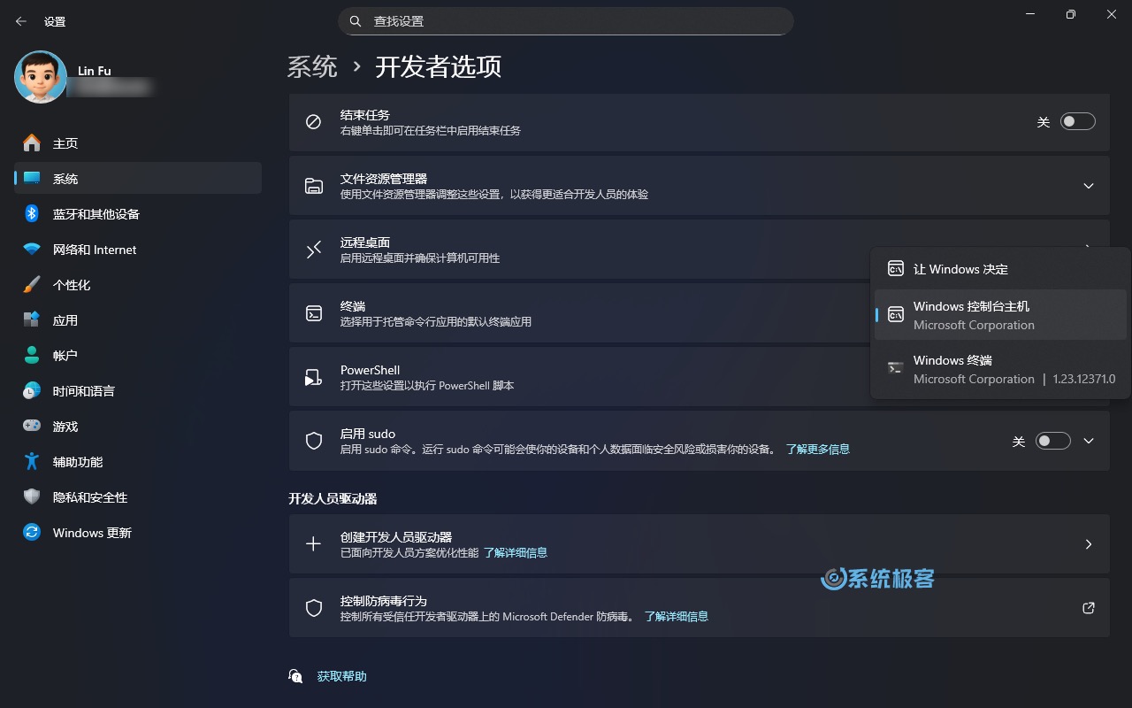The image size is (1132, 708).
Task: Open 创建开发人员驱动器 via right chevron
Action: [x=1089, y=544]
